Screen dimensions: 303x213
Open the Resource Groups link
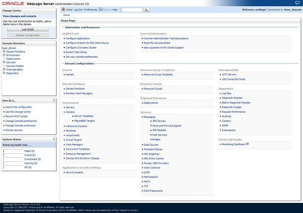(x=153, y=89)
